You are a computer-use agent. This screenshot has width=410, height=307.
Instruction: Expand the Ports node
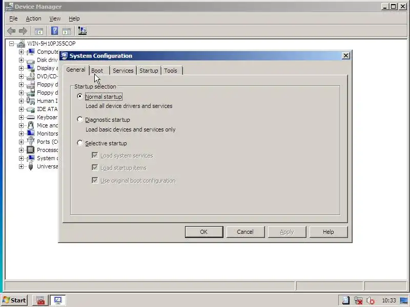(x=21, y=142)
